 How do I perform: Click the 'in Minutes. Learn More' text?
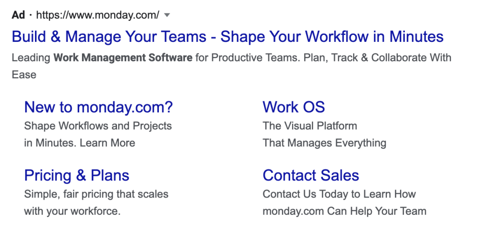(x=80, y=143)
